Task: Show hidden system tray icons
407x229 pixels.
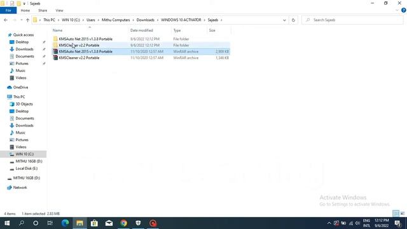Action: (x=329, y=223)
